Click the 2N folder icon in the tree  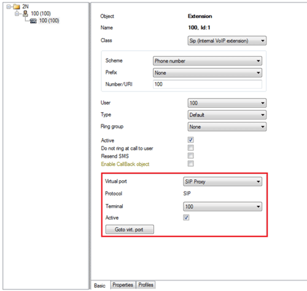coord(17,7)
